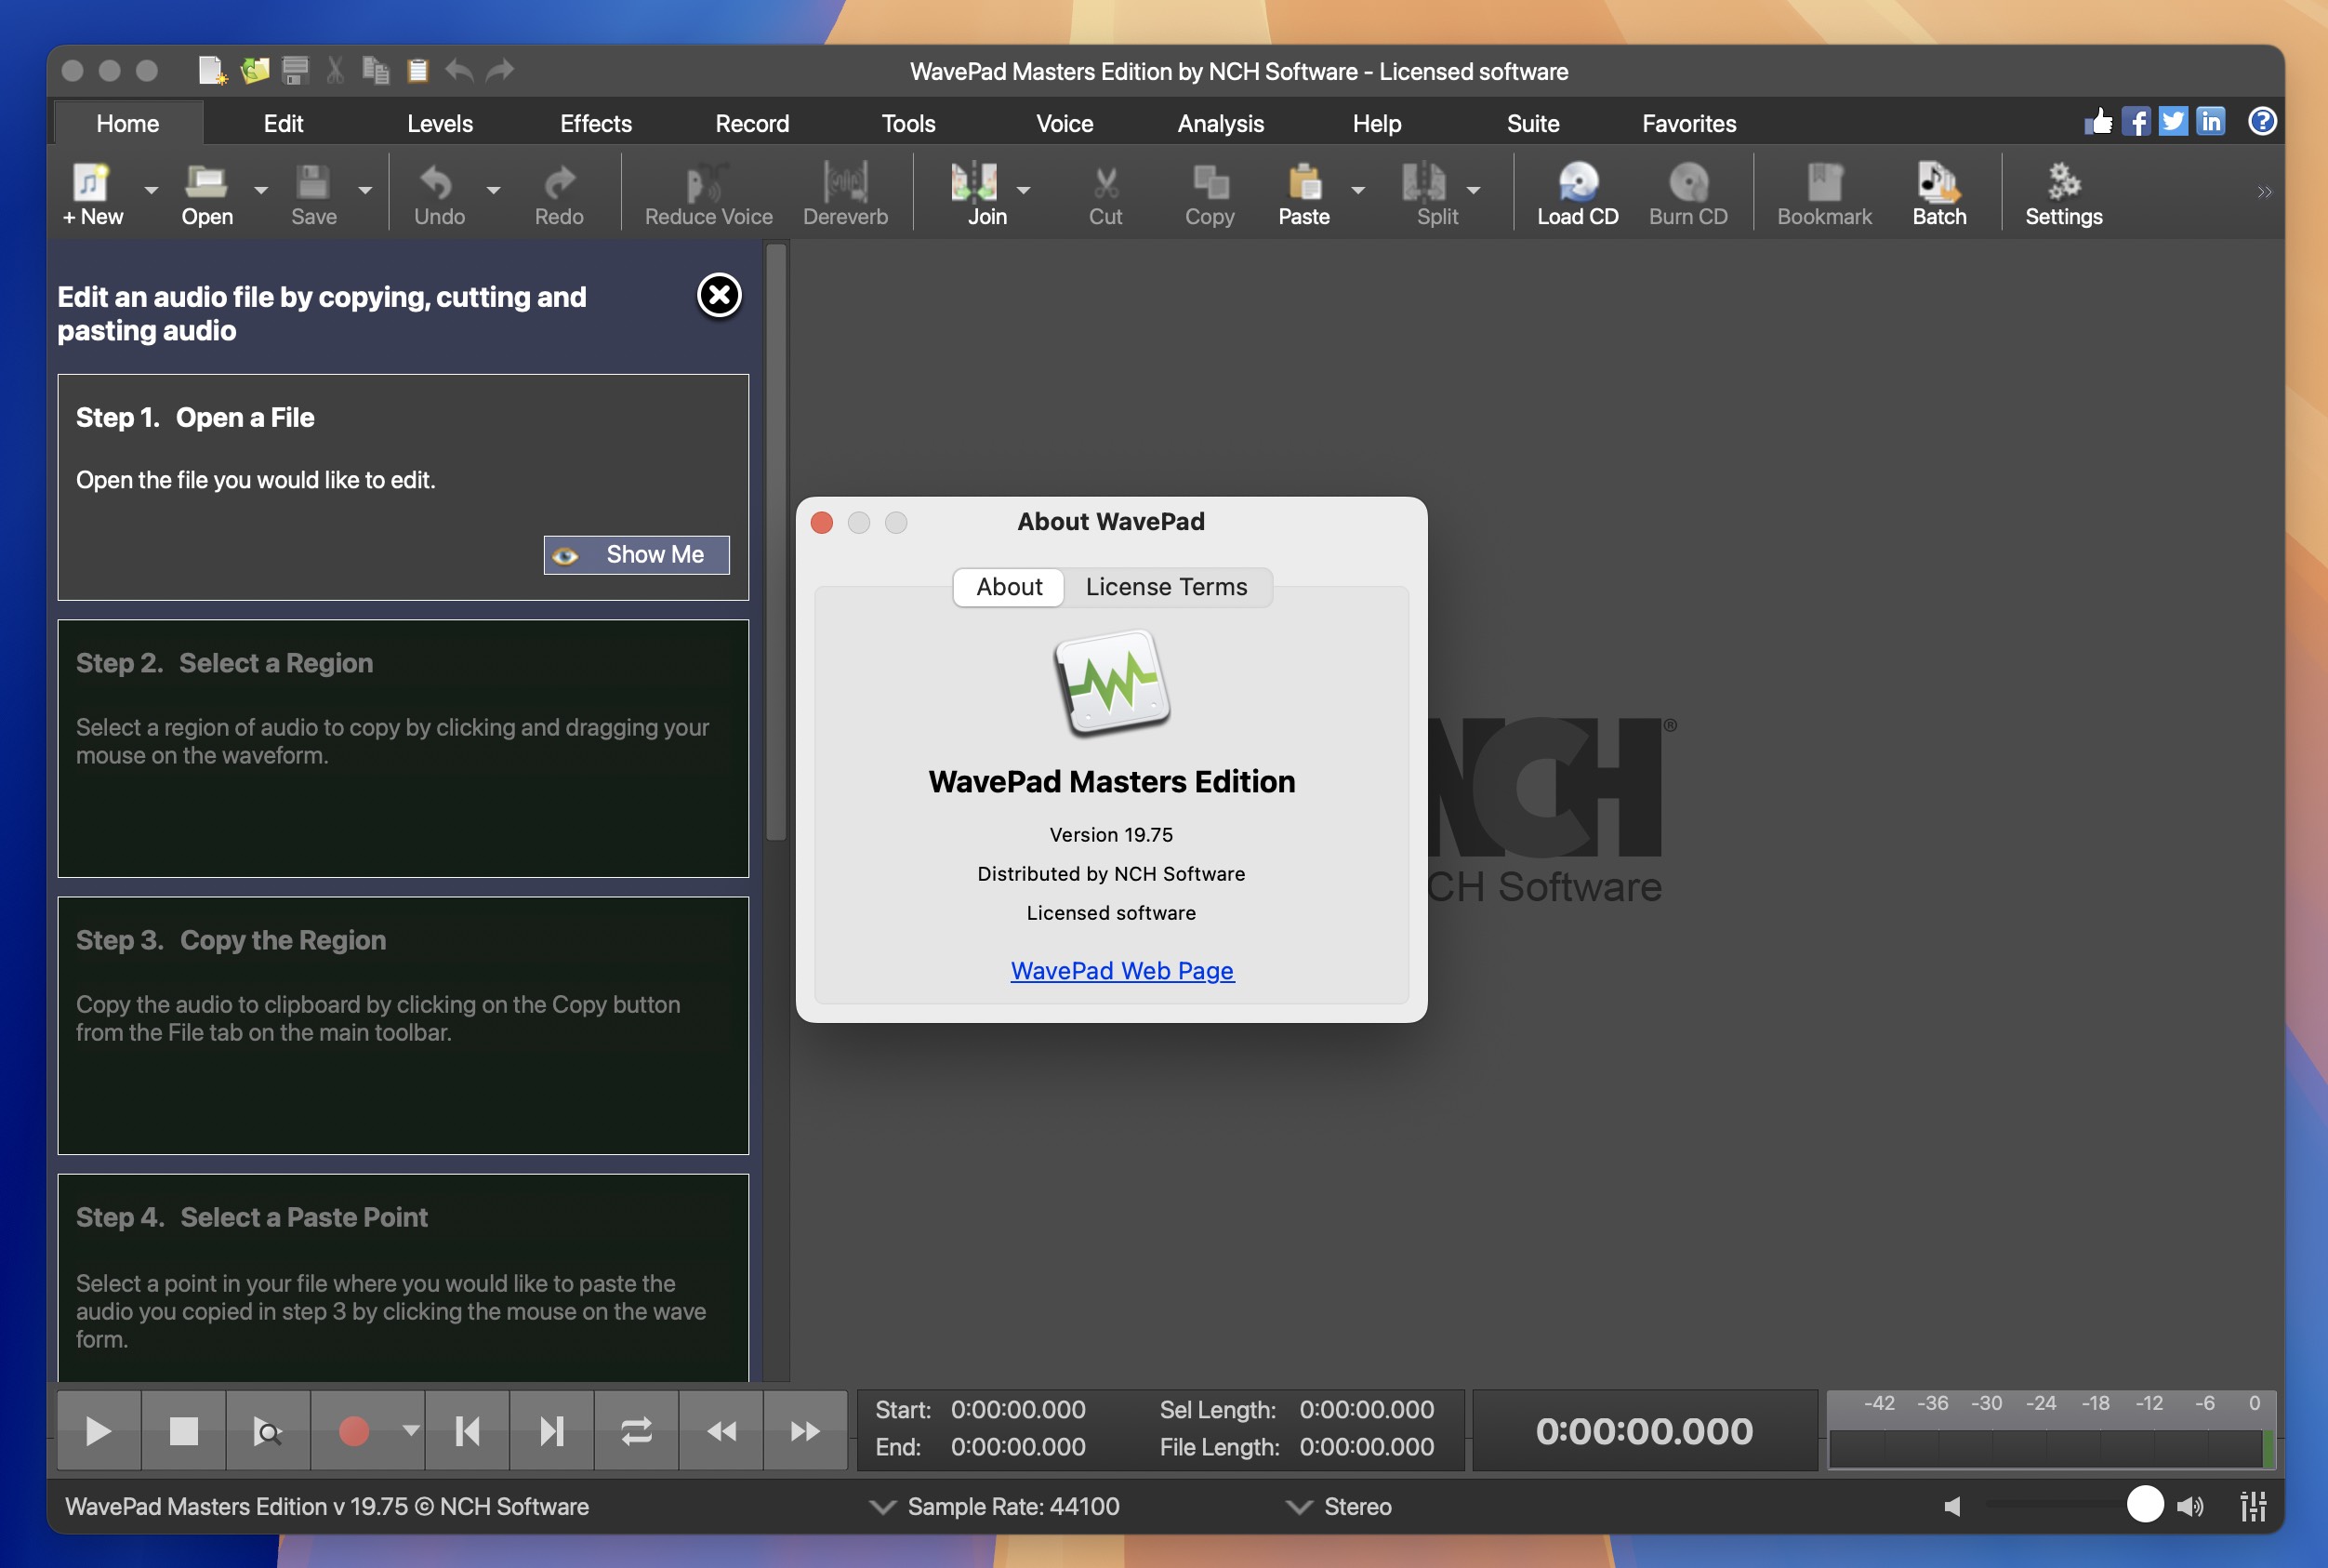Click the New file toolbar icon
The height and width of the screenshot is (1568, 2328).
[91, 194]
